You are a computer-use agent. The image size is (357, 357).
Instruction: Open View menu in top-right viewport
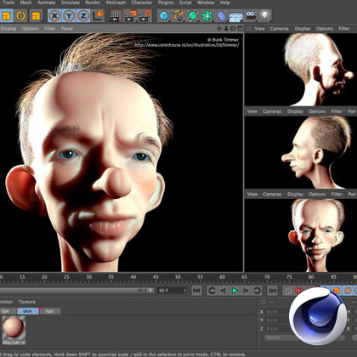pyautogui.click(x=259, y=29)
